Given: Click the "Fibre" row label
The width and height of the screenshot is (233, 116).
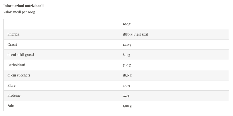Looking at the screenshot, I should point(12,85).
